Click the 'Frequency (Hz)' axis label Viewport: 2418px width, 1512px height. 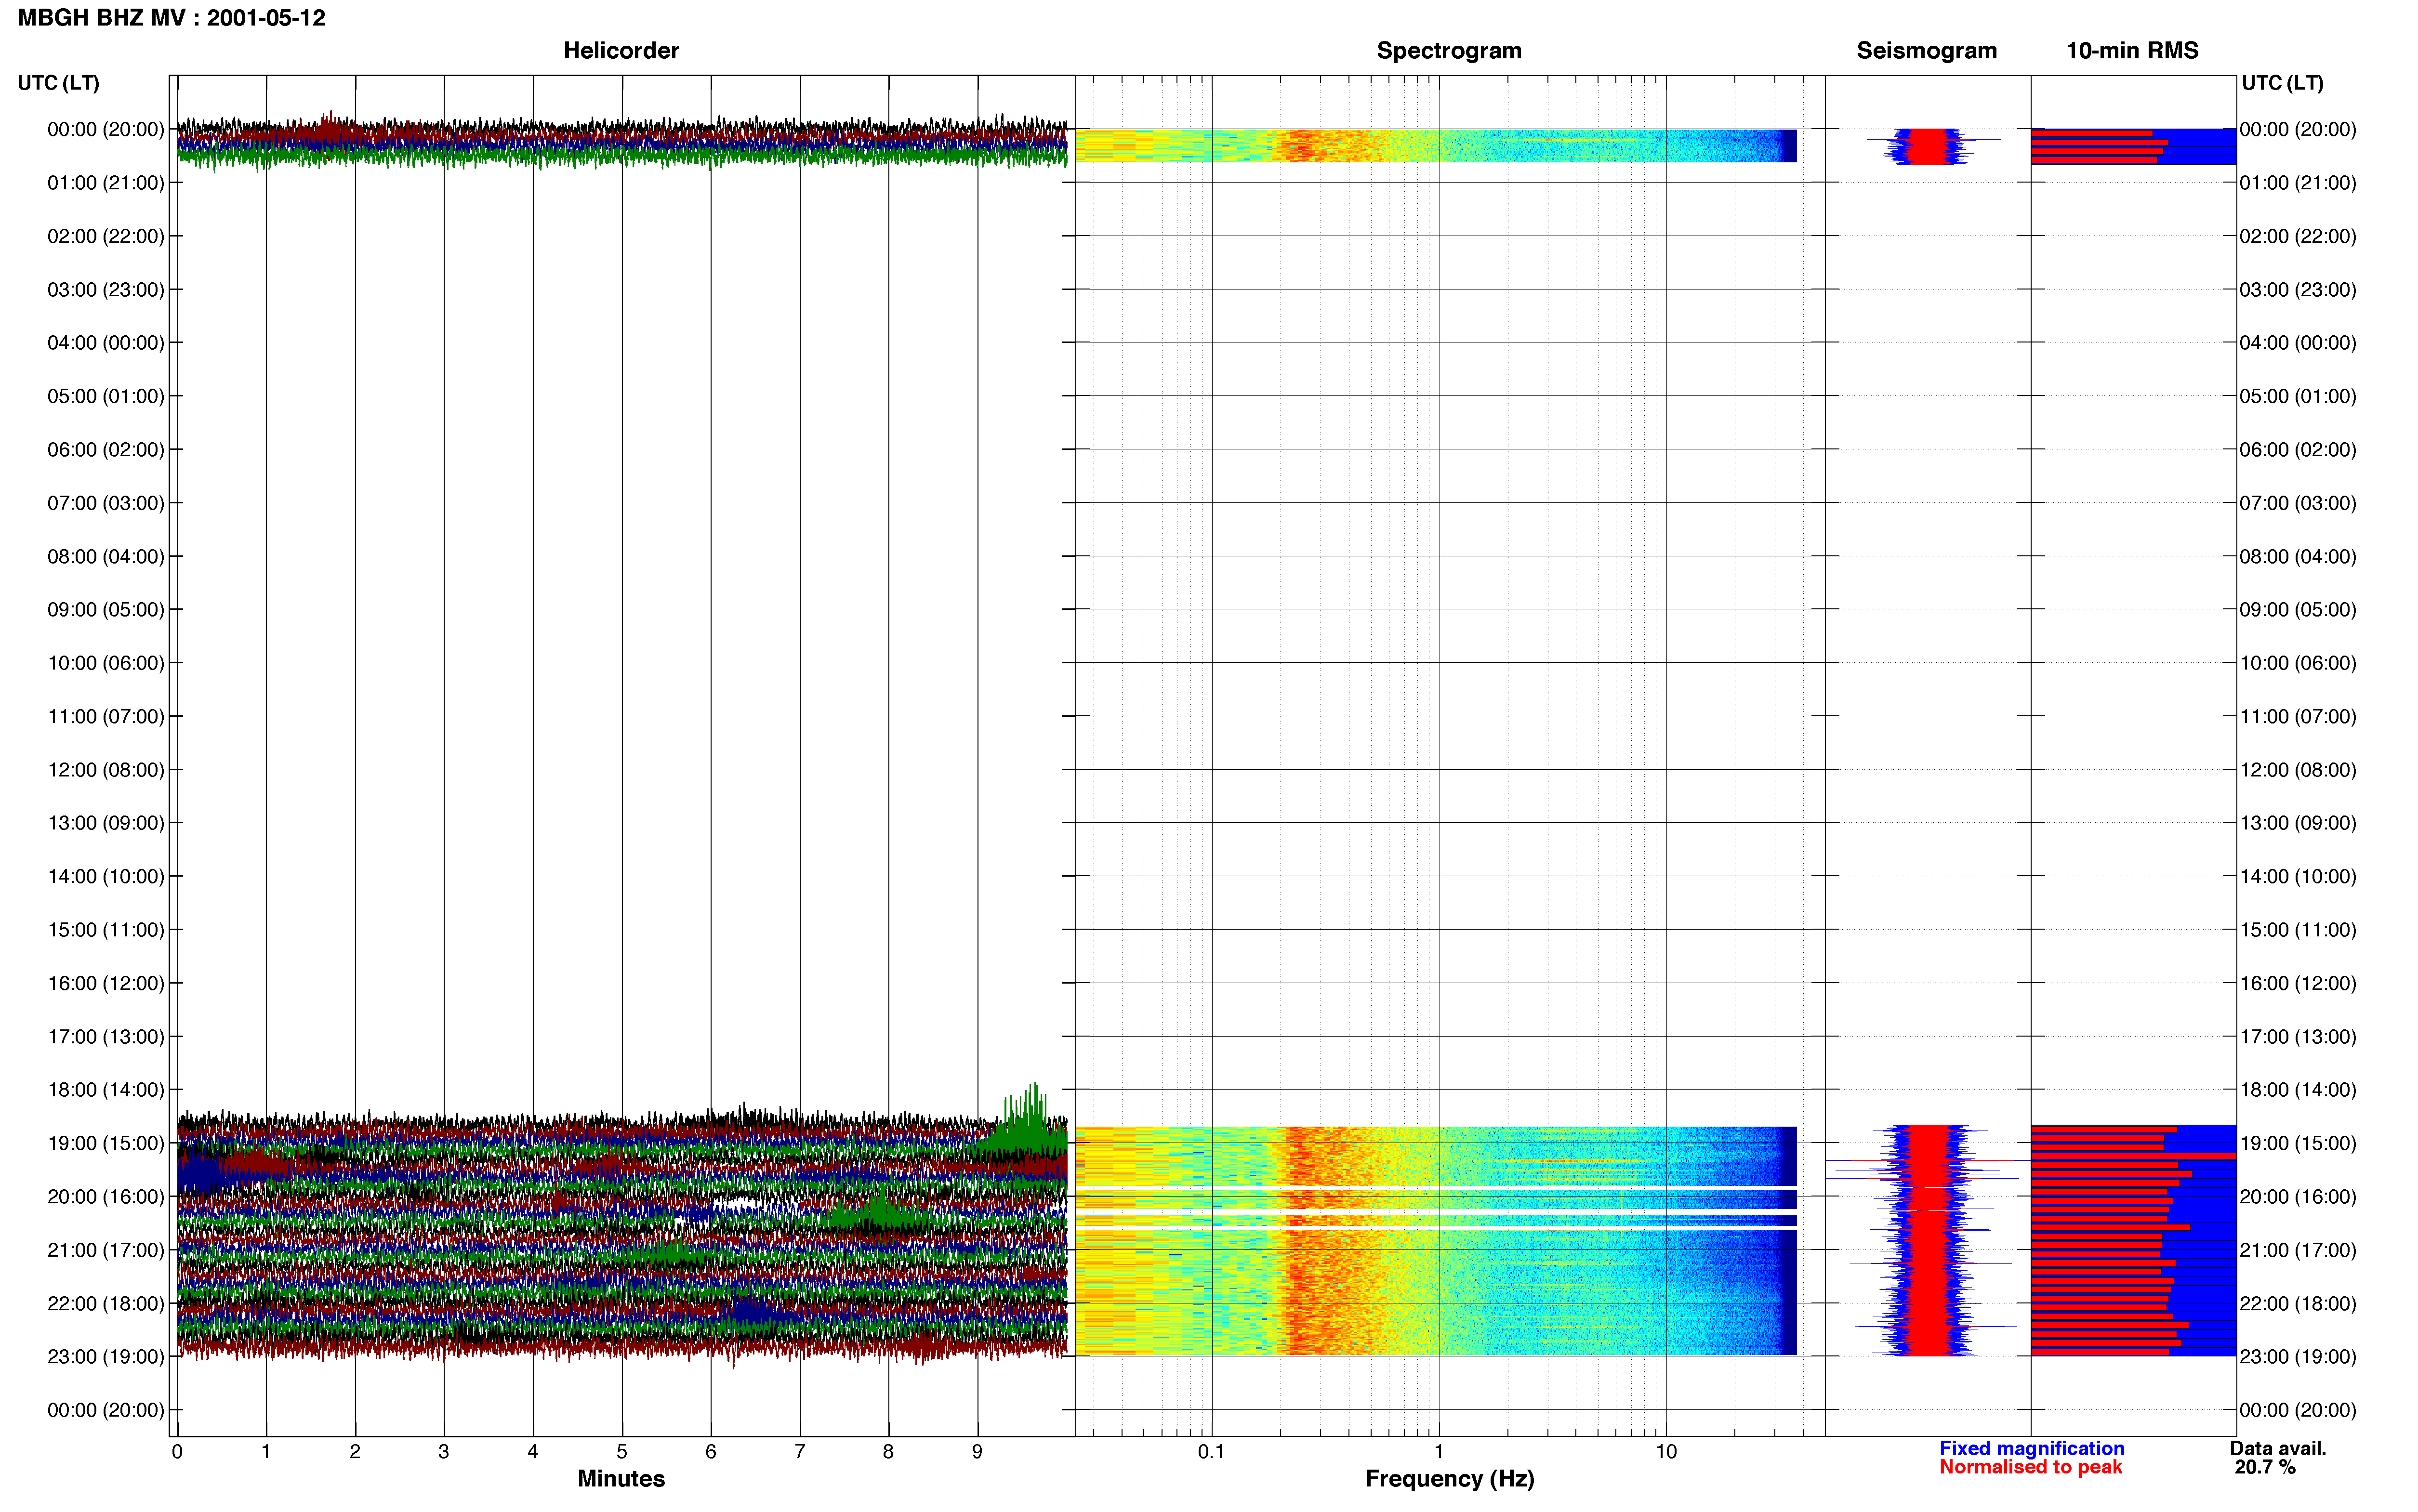point(1449,1479)
